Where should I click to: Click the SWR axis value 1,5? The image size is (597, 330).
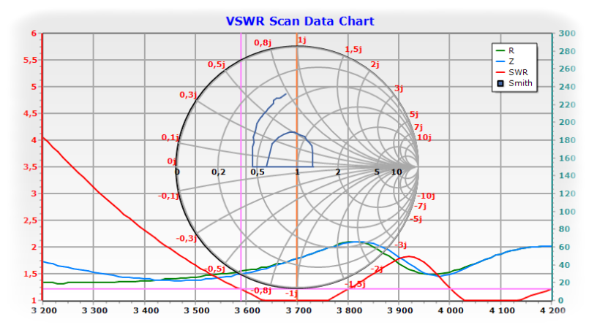30,274
